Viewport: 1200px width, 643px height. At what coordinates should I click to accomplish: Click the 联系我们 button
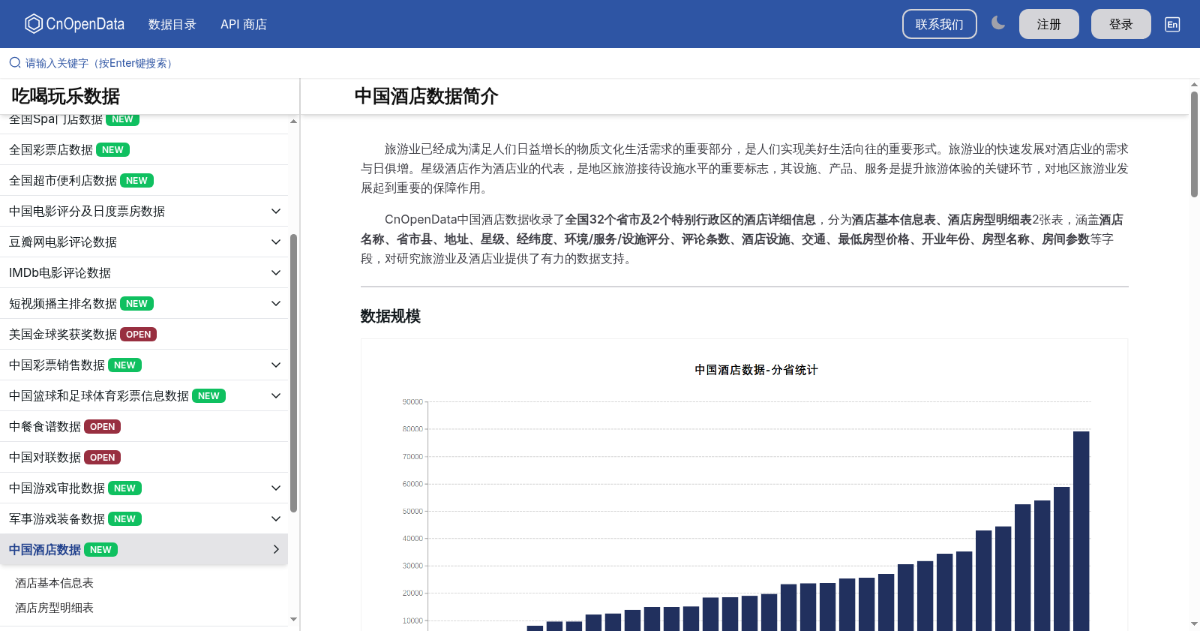click(x=940, y=24)
